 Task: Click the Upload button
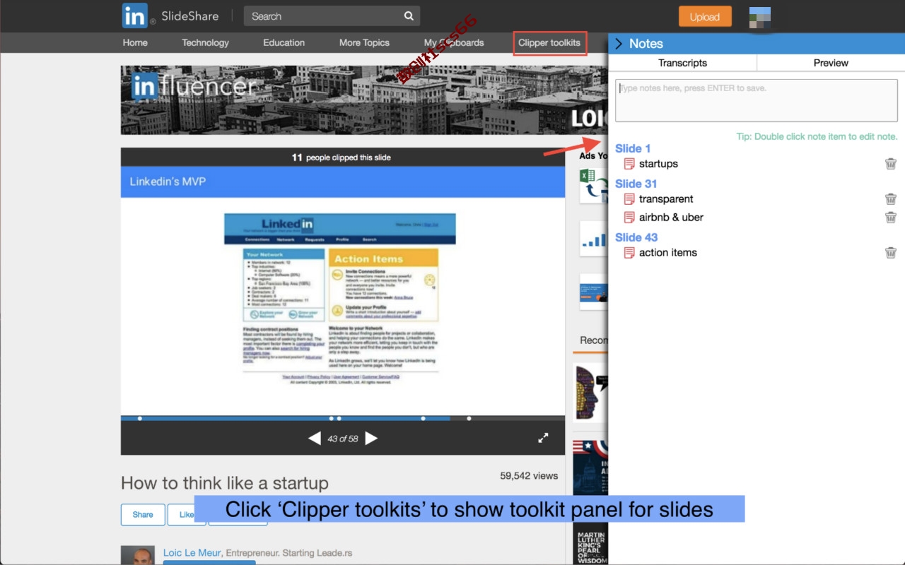pyautogui.click(x=705, y=17)
